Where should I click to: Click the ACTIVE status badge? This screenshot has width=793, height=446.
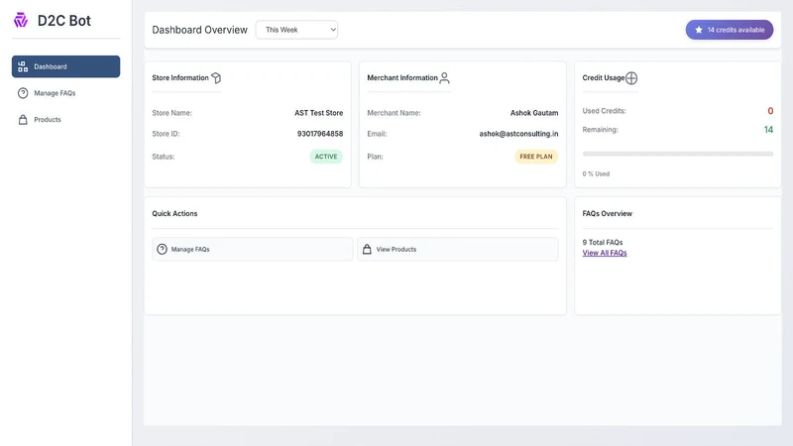click(326, 157)
